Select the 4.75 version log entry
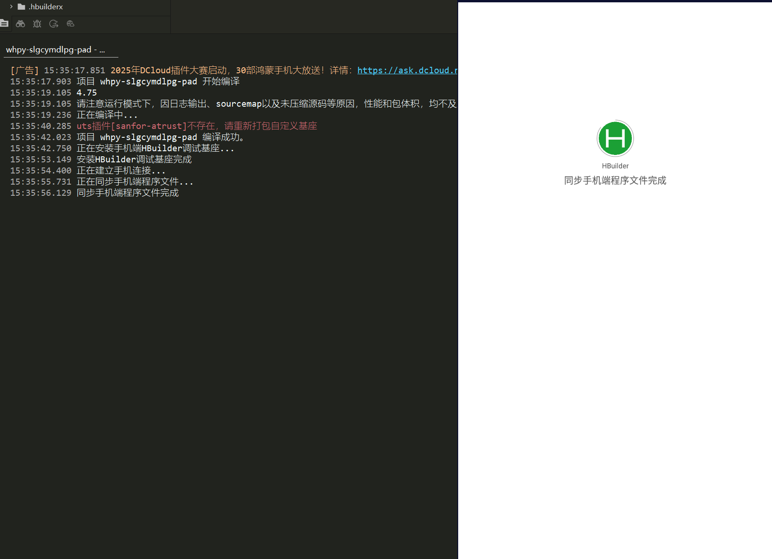Image resolution: width=772 pixels, height=559 pixels. tap(87, 92)
